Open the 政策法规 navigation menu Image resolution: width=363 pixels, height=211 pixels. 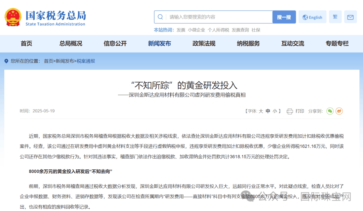(x=204, y=43)
